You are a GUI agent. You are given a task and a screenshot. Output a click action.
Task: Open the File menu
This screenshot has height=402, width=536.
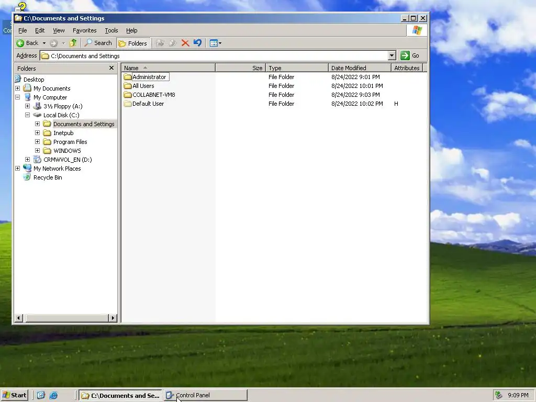[x=23, y=30]
